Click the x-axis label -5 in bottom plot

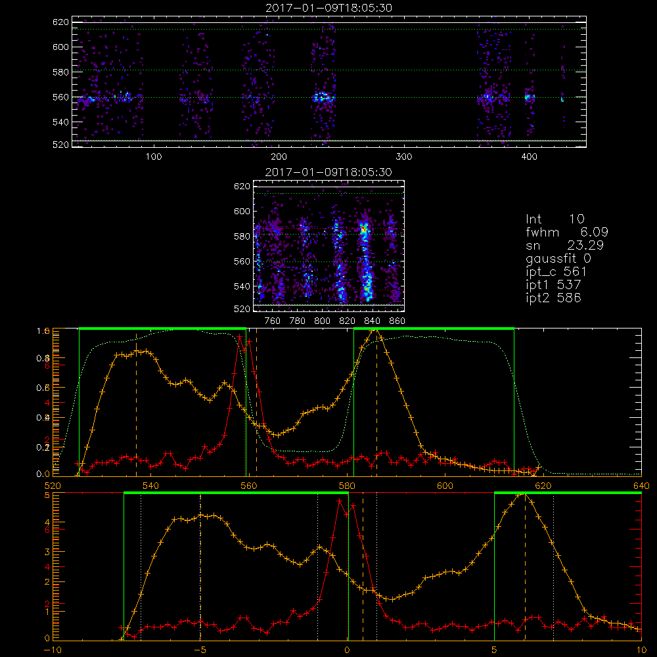point(200,650)
